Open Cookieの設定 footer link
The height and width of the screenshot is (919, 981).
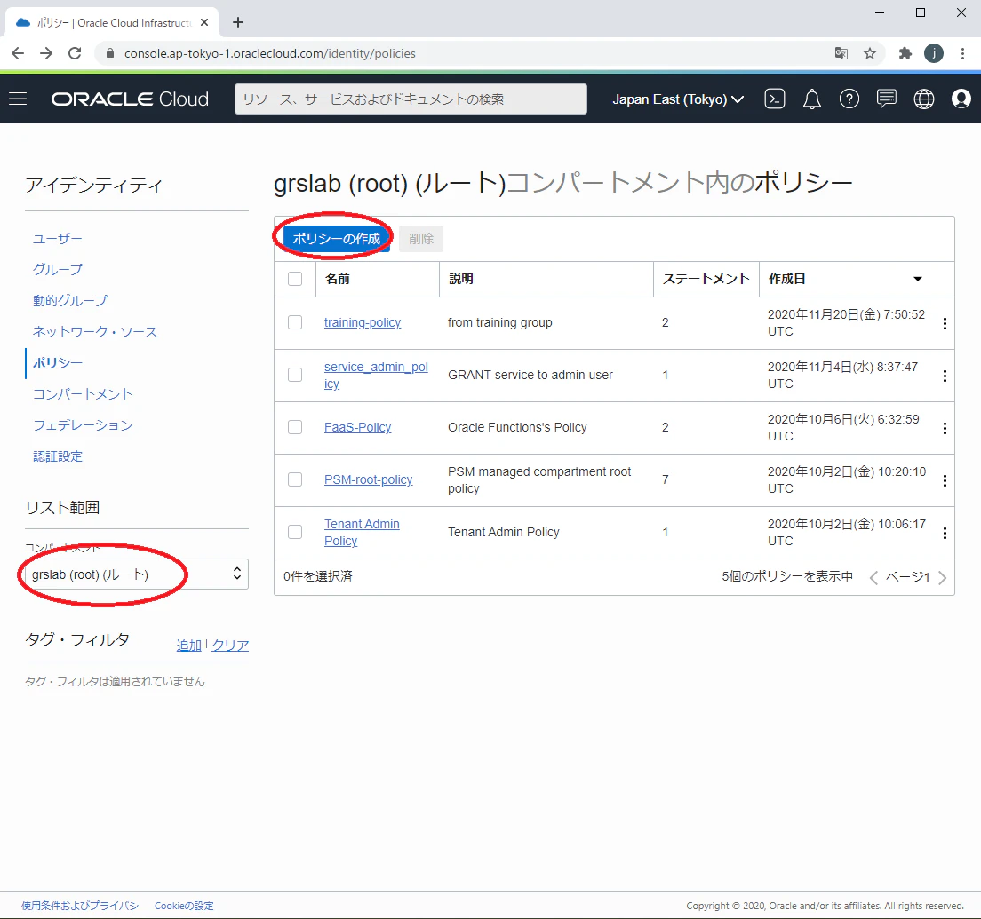(x=184, y=906)
